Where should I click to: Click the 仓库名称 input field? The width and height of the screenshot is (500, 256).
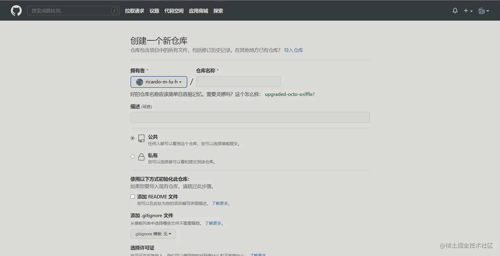point(238,82)
